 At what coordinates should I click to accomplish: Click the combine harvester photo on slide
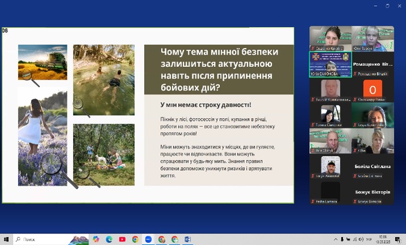click(43, 62)
